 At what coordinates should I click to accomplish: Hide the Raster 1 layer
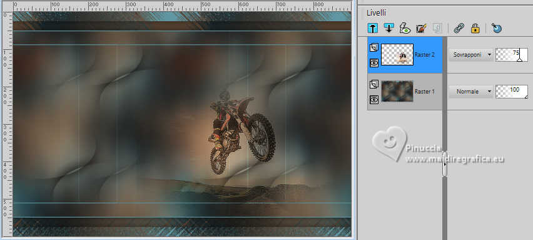(x=374, y=99)
